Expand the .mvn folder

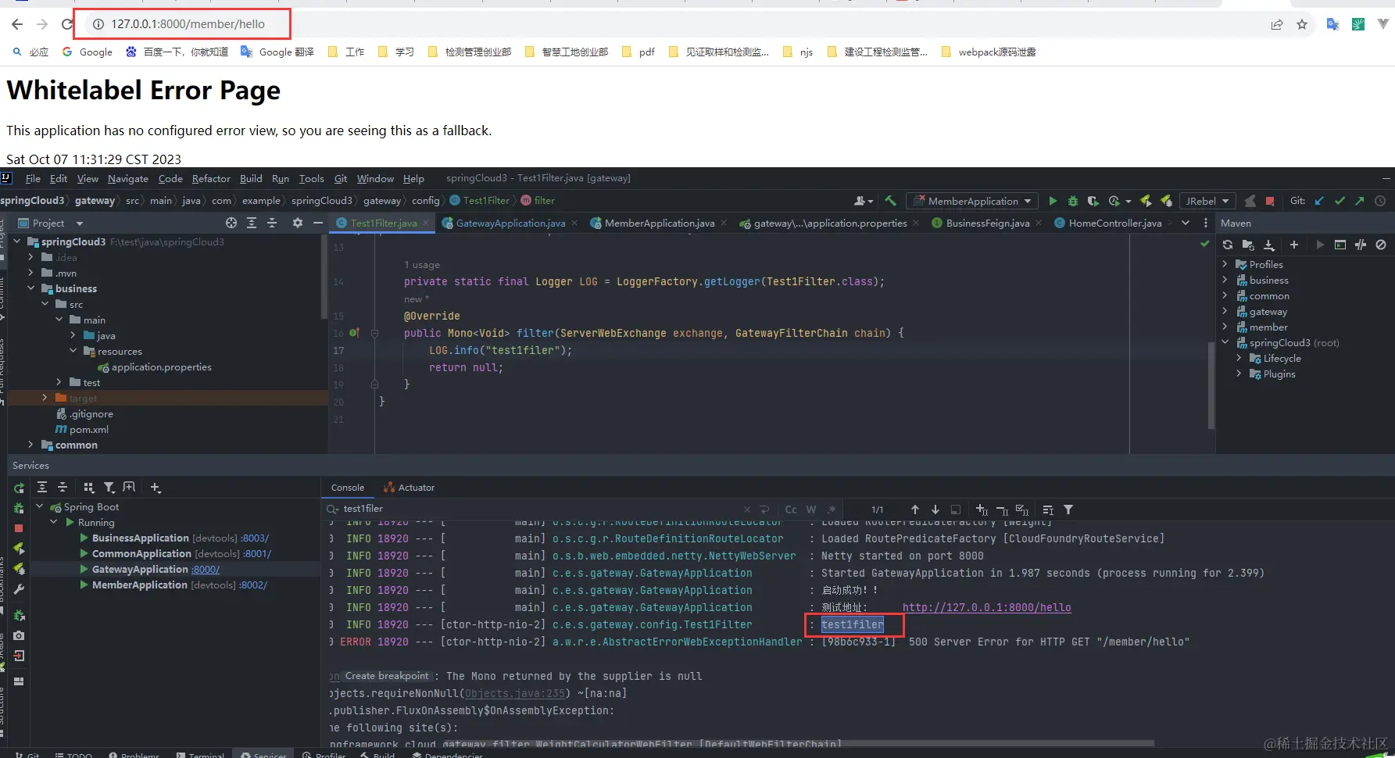[31, 273]
